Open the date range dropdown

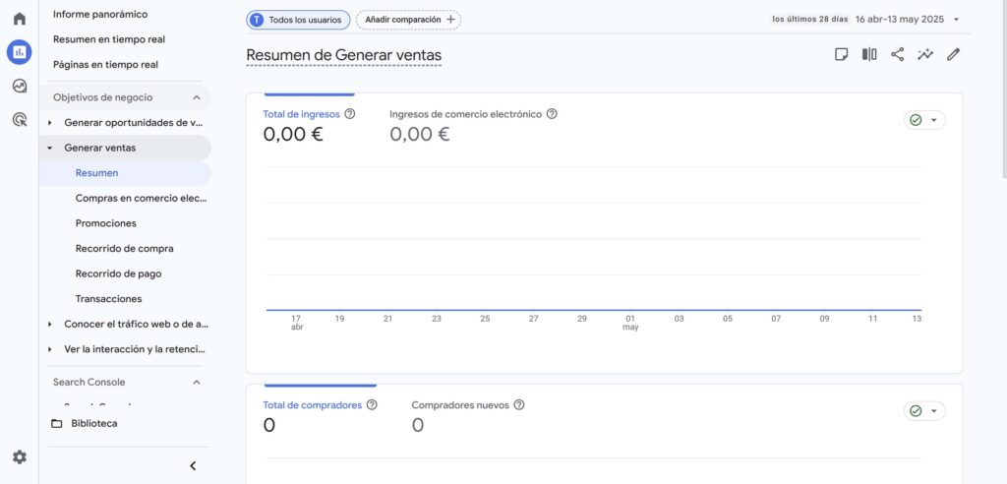pos(906,19)
